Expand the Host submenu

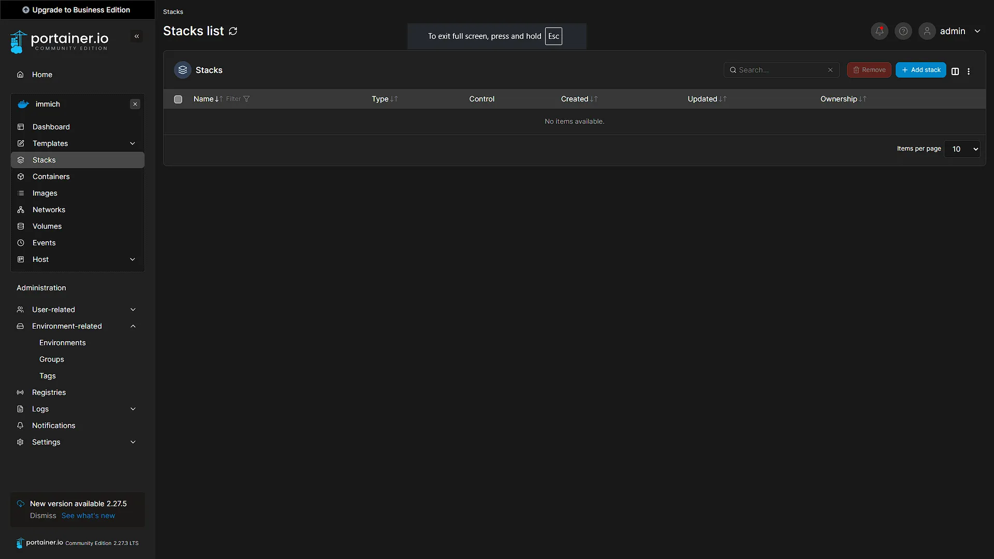coord(133,259)
